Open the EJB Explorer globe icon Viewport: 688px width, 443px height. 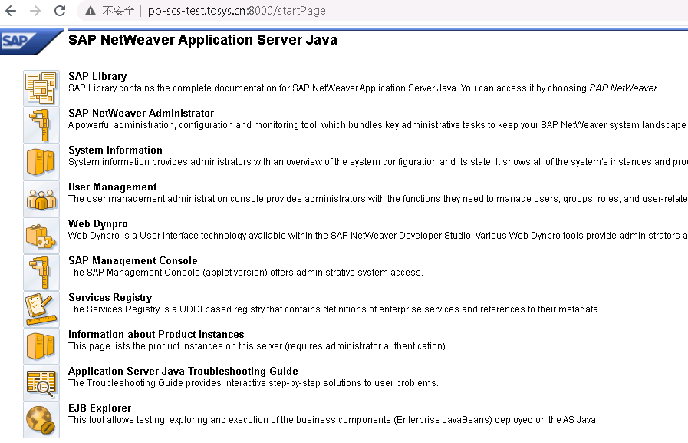coord(41,420)
